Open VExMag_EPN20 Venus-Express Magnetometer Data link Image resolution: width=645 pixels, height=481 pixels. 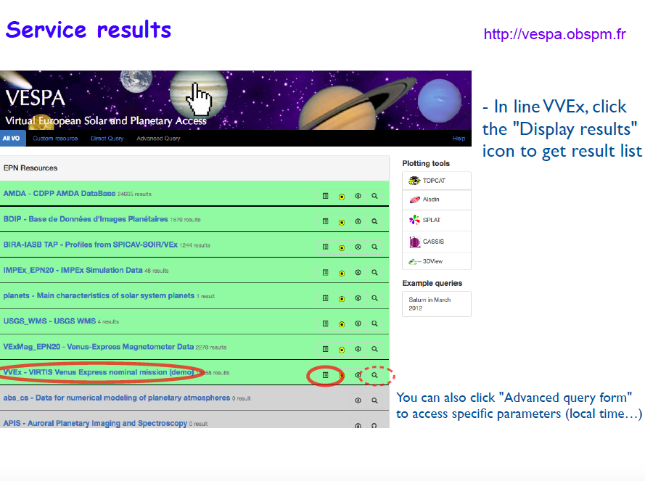click(x=99, y=347)
